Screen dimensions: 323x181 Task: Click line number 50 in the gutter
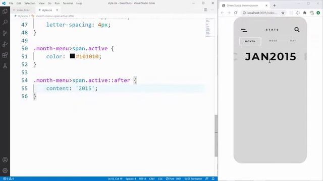(x=25, y=48)
